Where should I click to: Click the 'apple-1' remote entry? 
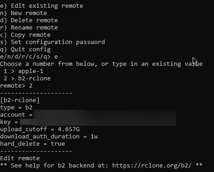(x=31, y=71)
